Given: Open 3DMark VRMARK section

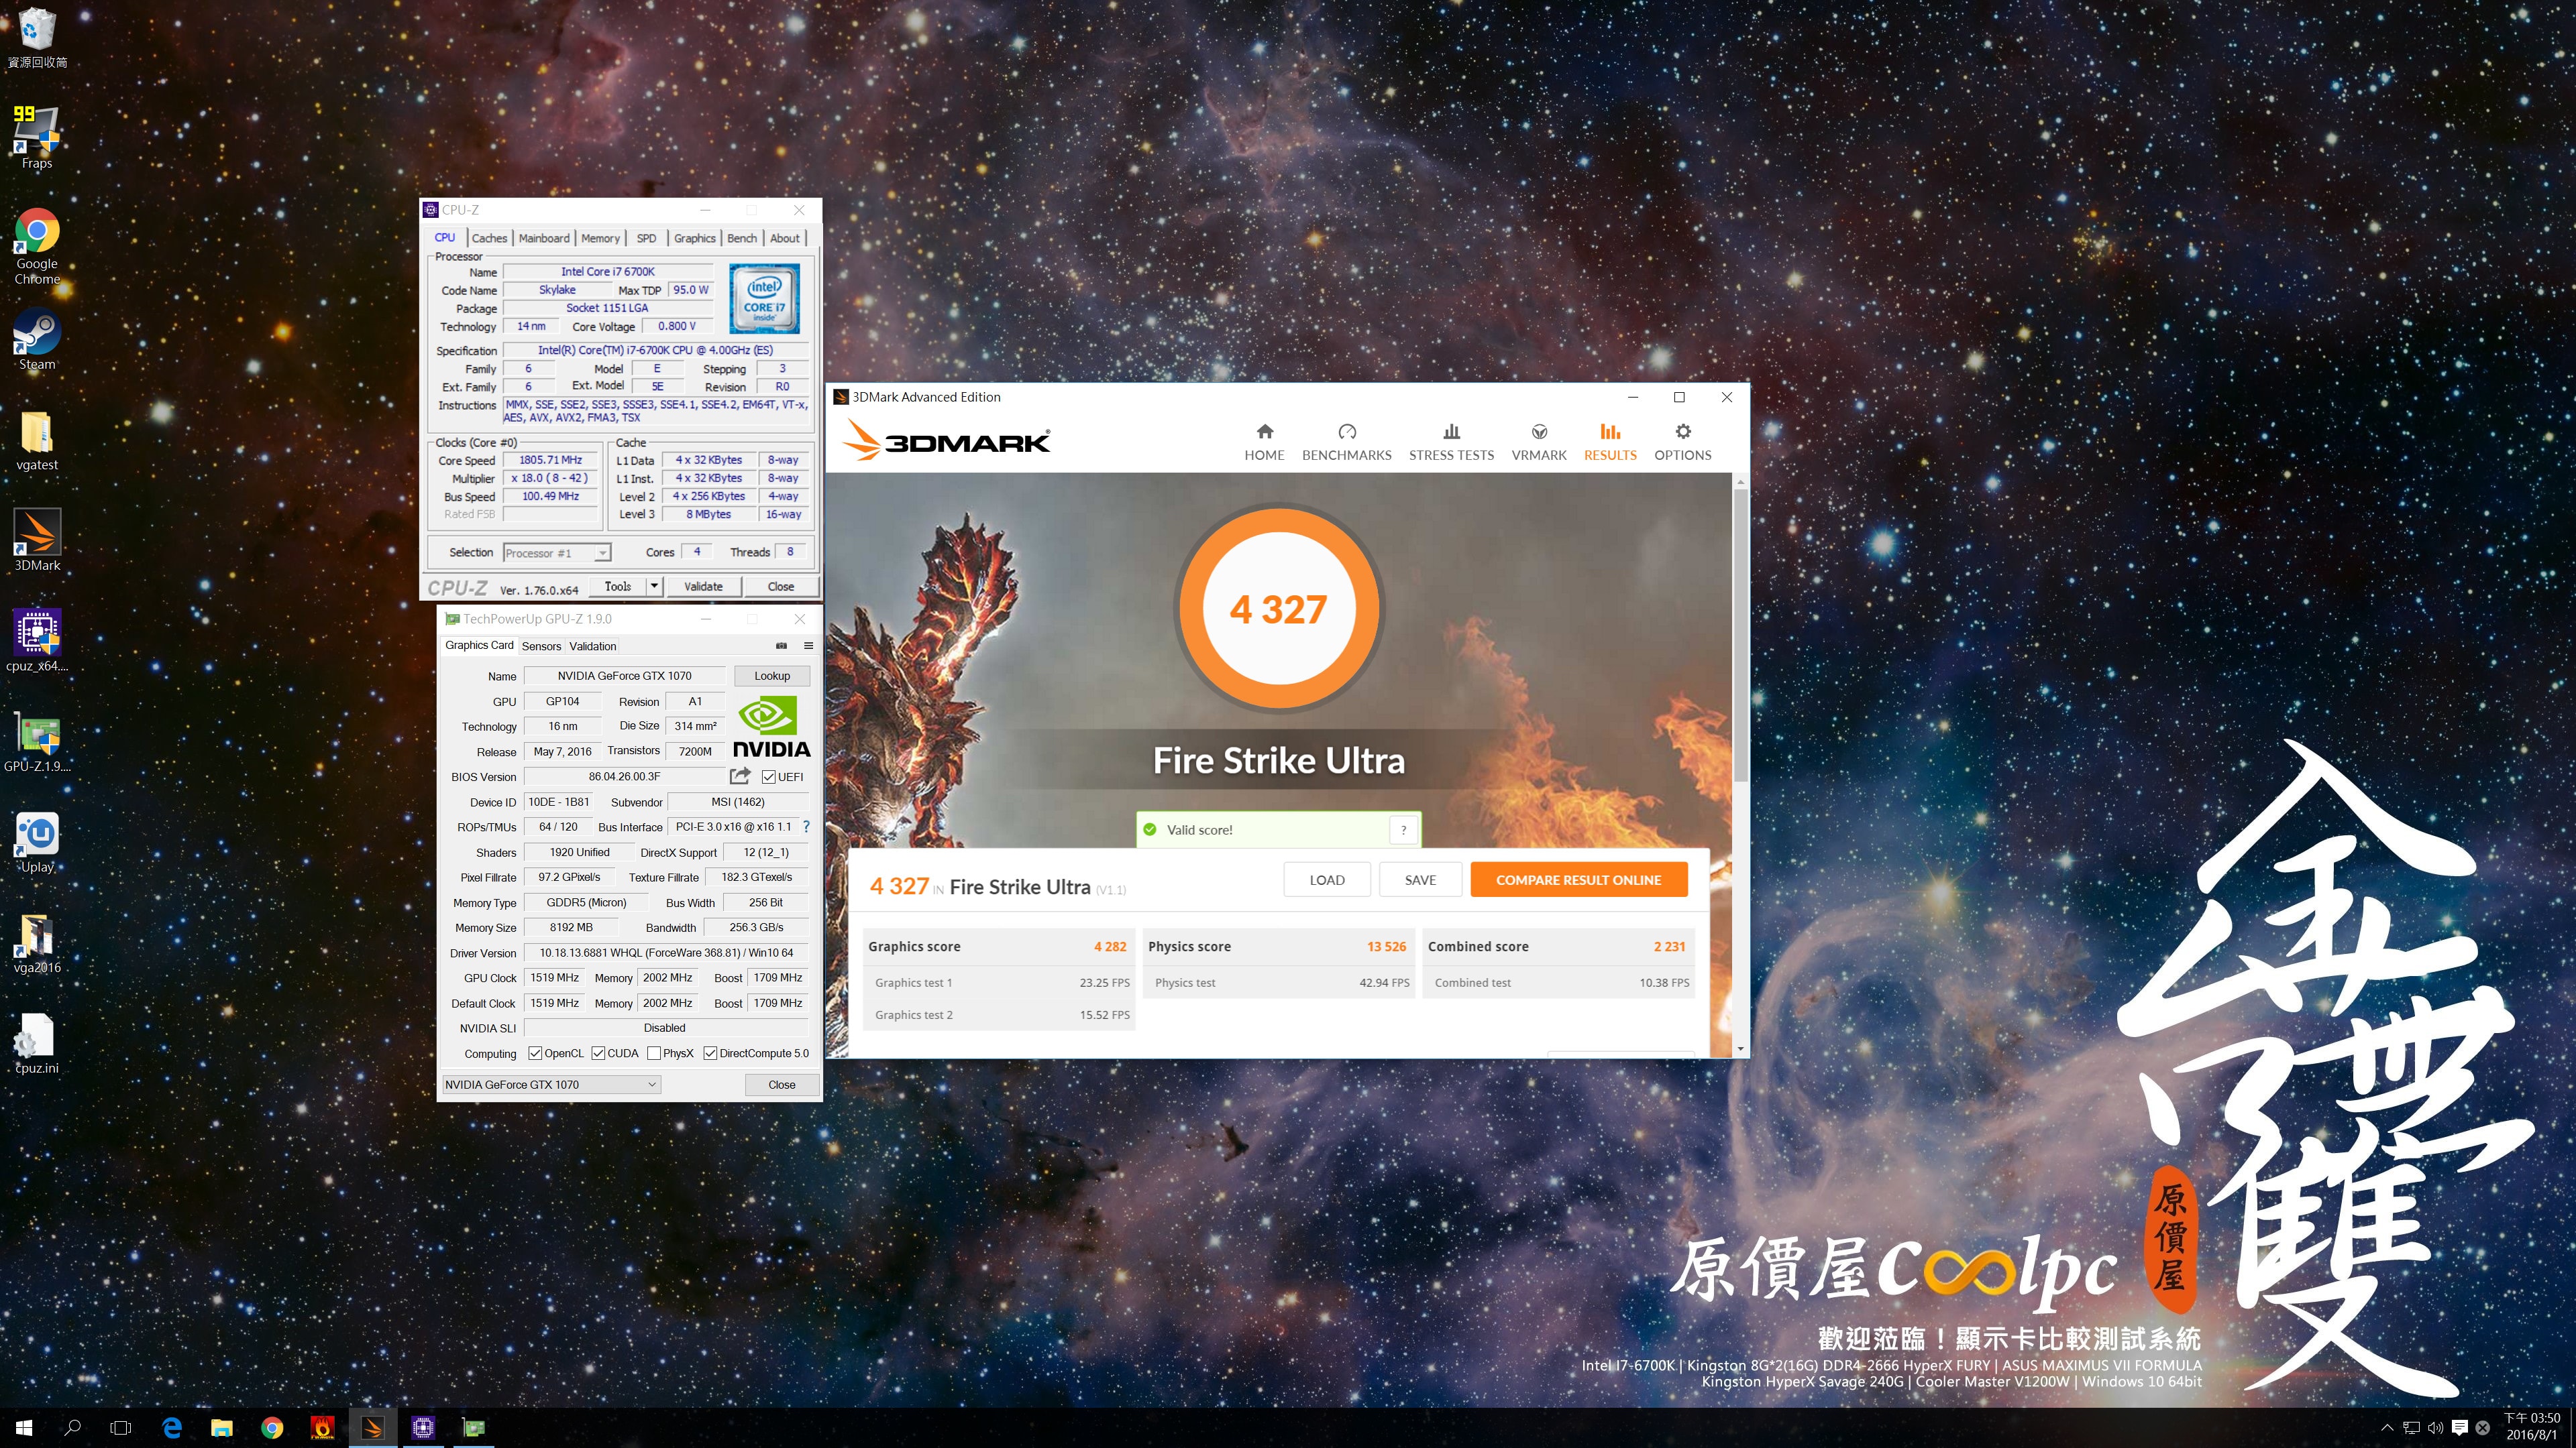Looking at the screenshot, I should point(1539,442).
